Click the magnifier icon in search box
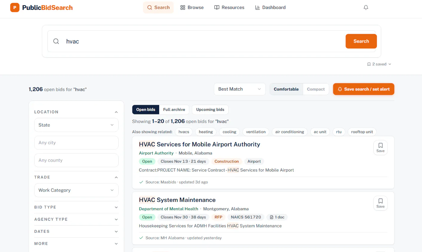This screenshot has height=252, width=422. pos(56,41)
